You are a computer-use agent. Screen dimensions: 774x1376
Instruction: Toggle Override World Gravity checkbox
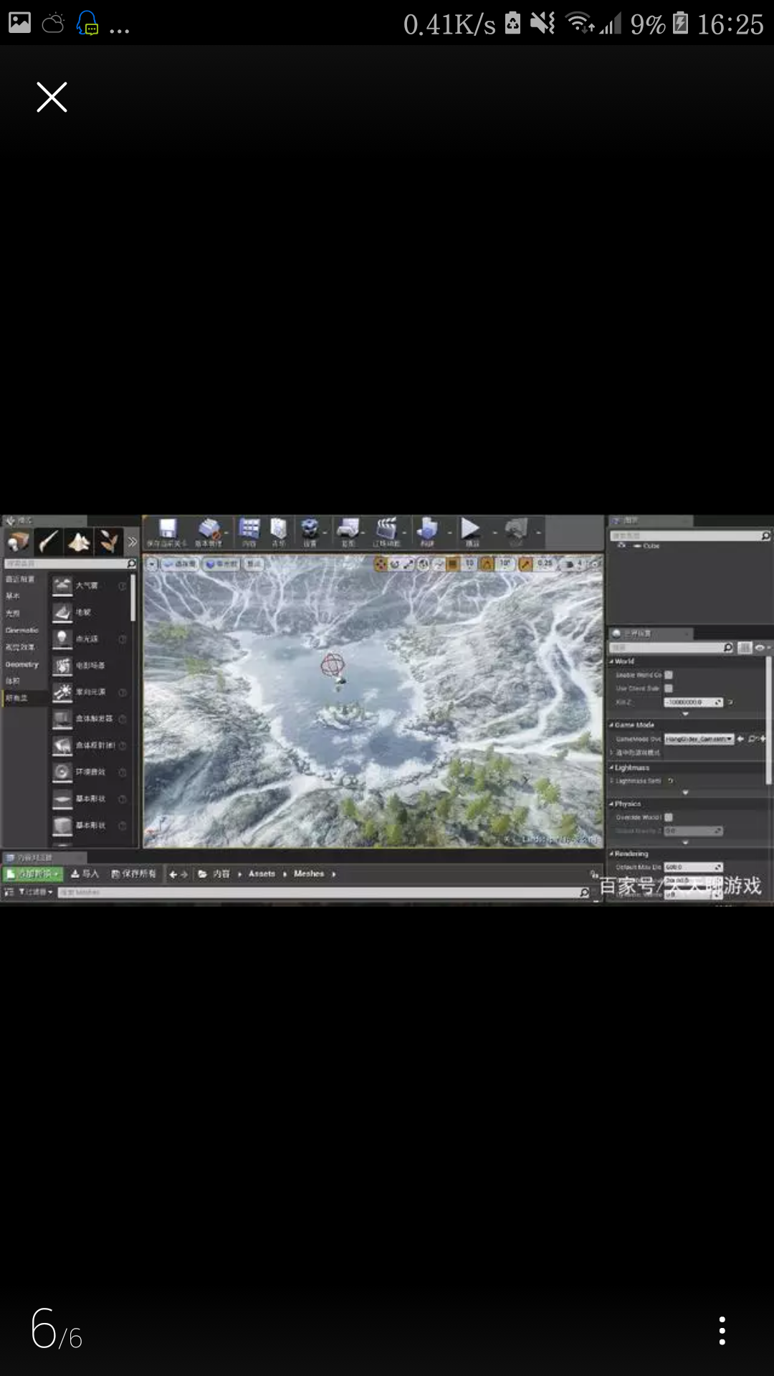click(x=669, y=817)
